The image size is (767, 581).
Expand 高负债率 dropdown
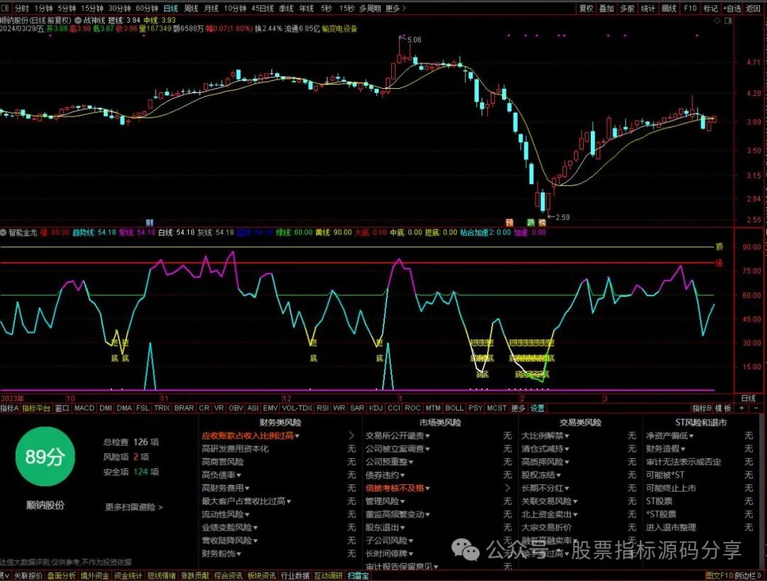[222, 475]
